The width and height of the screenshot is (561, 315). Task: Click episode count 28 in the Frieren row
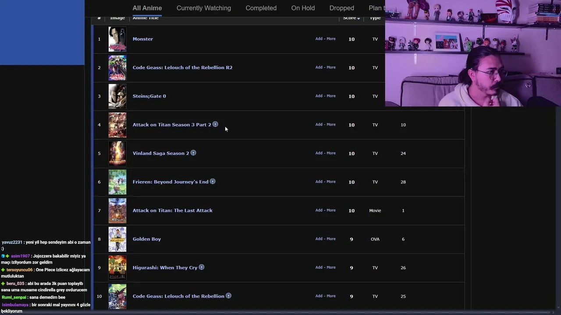[x=403, y=182]
